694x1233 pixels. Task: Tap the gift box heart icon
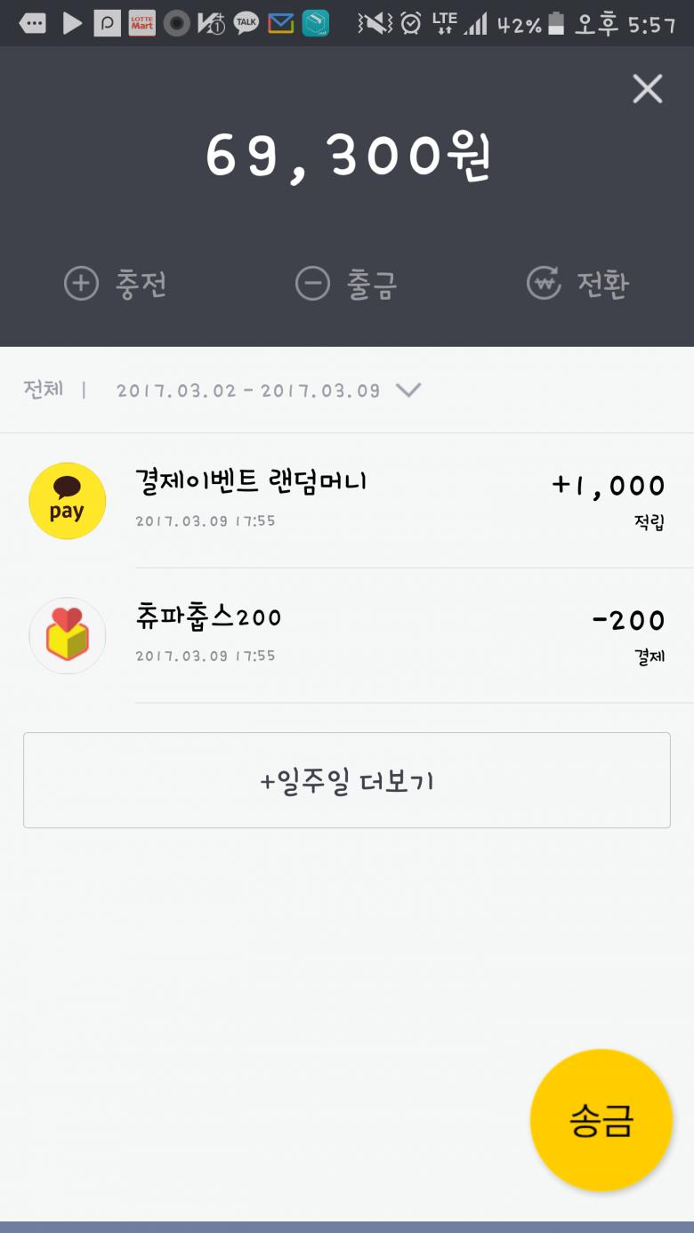[x=68, y=635]
